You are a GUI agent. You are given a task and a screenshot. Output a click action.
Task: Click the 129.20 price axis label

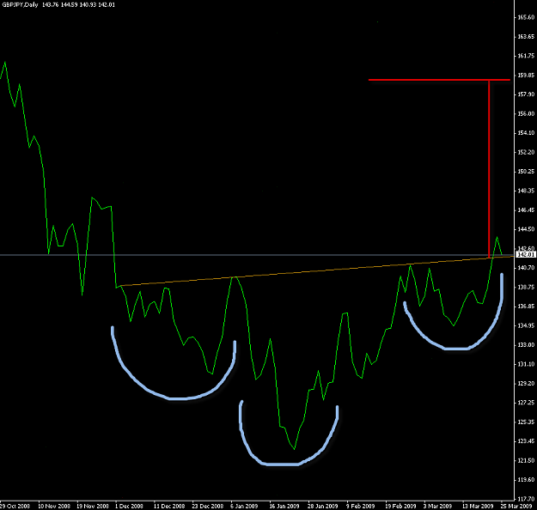point(526,383)
